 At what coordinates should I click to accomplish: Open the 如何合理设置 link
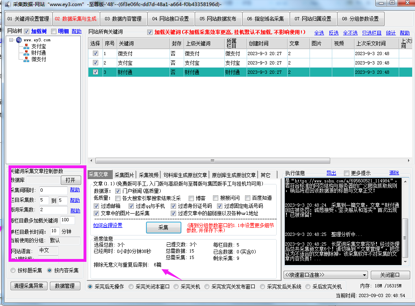coord(108,225)
